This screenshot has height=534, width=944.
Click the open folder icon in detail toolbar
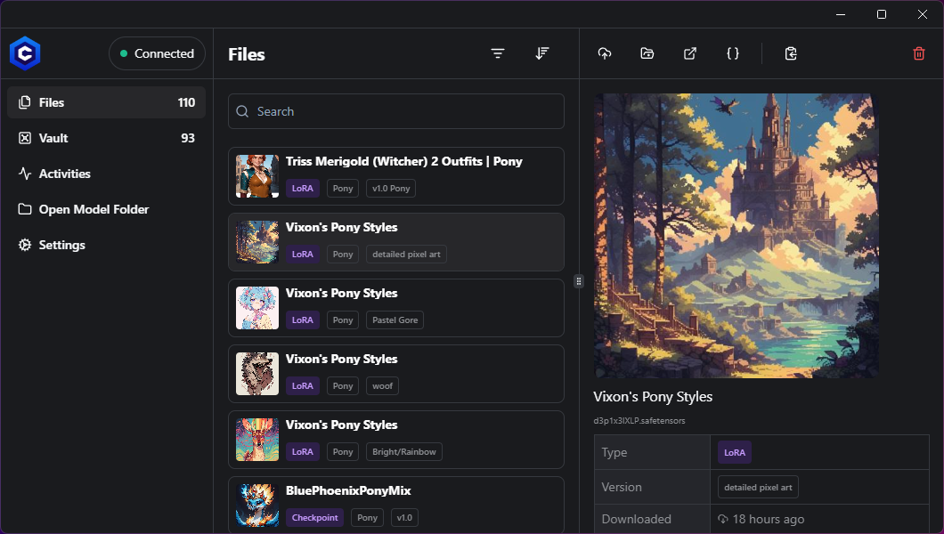[647, 53]
